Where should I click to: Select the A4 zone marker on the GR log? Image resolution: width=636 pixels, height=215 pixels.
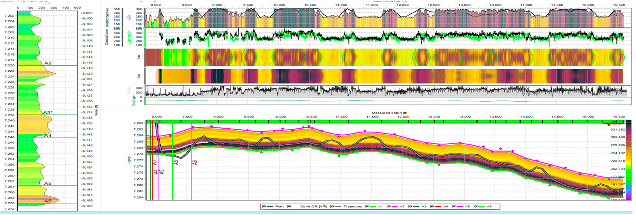click(x=48, y=136)
